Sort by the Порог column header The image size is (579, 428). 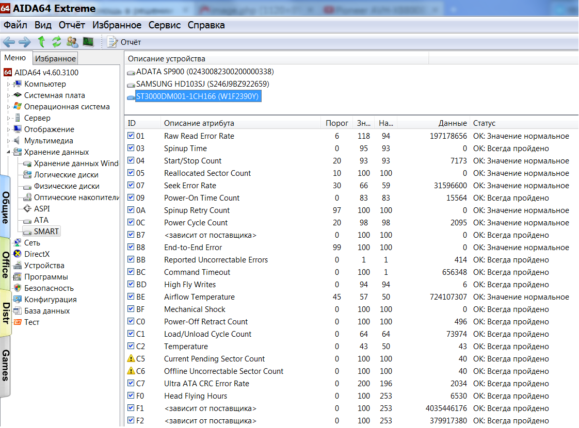point(337,123)
